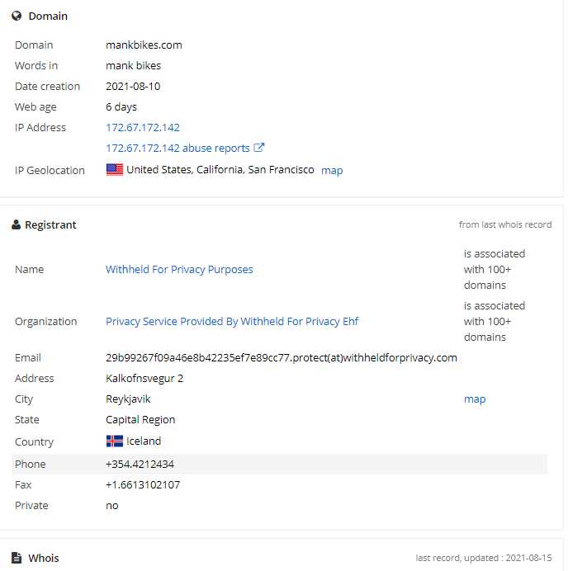The width and height of the screenshot is (568, 571).
Task: Open the IP address 172.67.172.142 link
Action: click(143, 127)
